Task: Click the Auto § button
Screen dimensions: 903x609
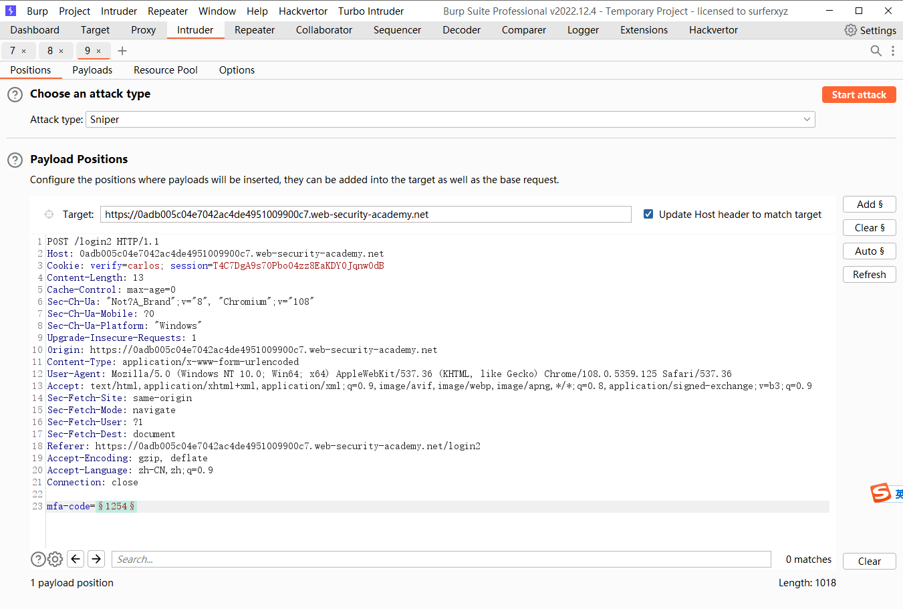Action: point(870,251)
